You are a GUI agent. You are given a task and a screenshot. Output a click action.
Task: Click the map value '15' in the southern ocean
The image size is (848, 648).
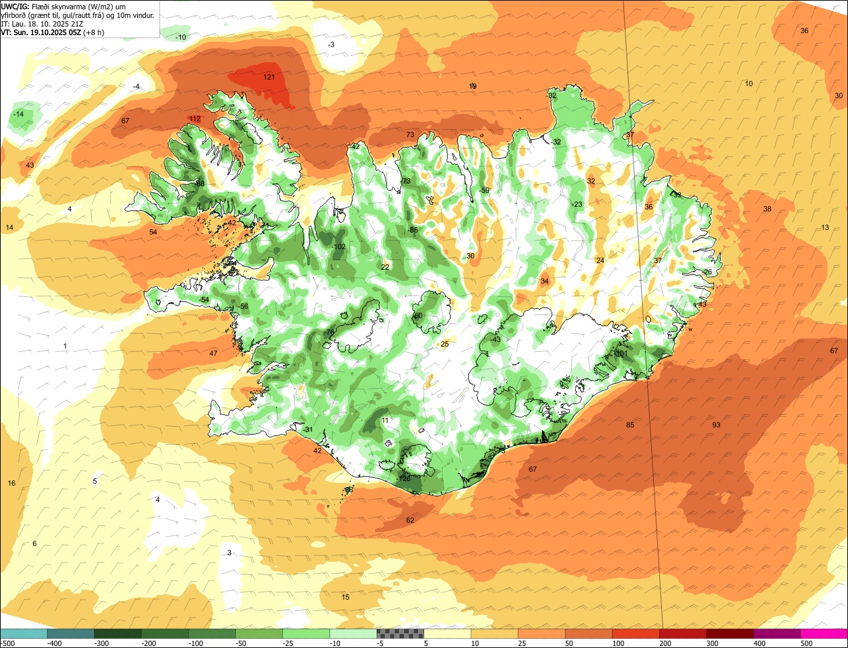(345, 597)
